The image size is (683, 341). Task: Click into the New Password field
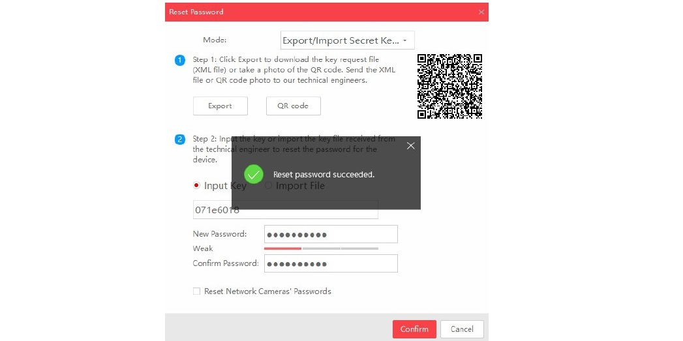331,234
